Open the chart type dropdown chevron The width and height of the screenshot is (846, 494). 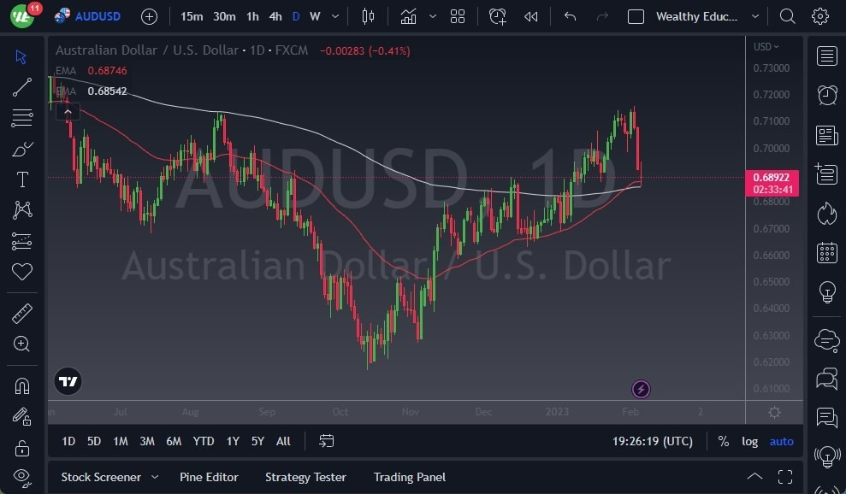[433, 16]
